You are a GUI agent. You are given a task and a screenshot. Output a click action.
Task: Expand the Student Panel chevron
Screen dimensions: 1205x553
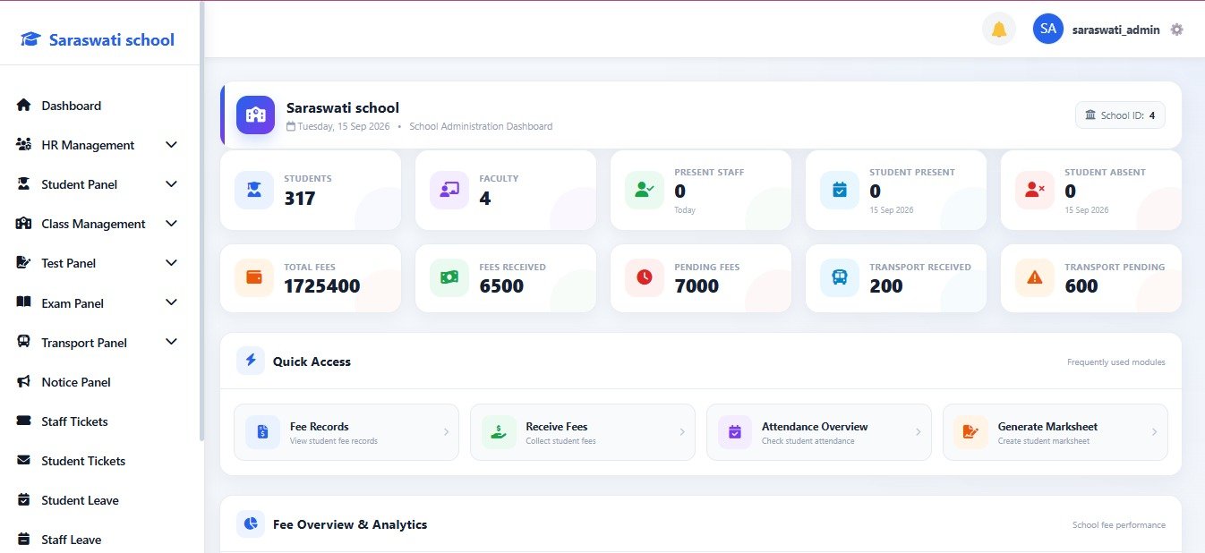coord(171,184)
